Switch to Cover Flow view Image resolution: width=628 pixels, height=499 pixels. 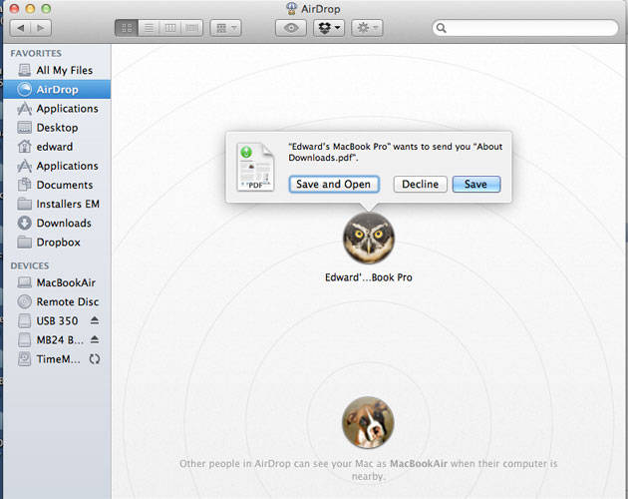pos(191,28)
